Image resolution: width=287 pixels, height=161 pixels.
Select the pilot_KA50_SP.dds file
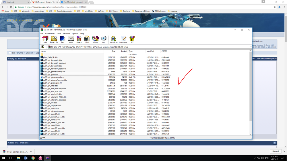point(50,57)
